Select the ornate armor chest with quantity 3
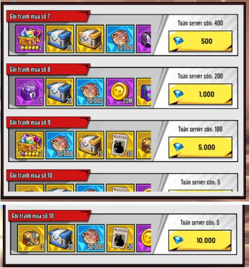Viewport: 250px width, 268px height. (x=31, y=238)
